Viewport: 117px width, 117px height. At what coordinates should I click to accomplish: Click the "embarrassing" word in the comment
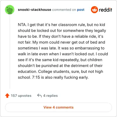pyautogui.click(x=87, y=48)
